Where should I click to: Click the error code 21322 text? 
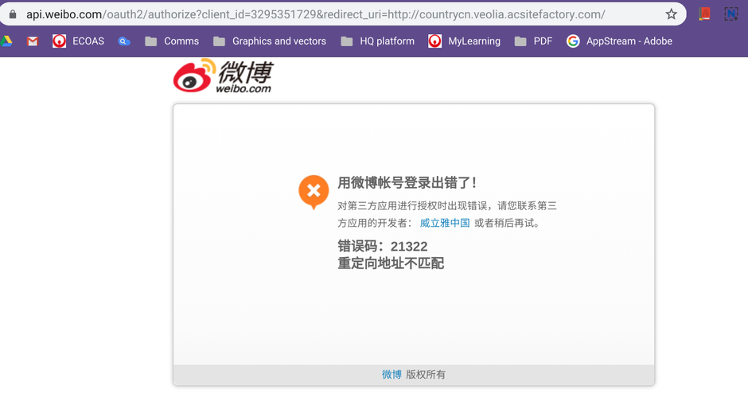click(383, 246)
